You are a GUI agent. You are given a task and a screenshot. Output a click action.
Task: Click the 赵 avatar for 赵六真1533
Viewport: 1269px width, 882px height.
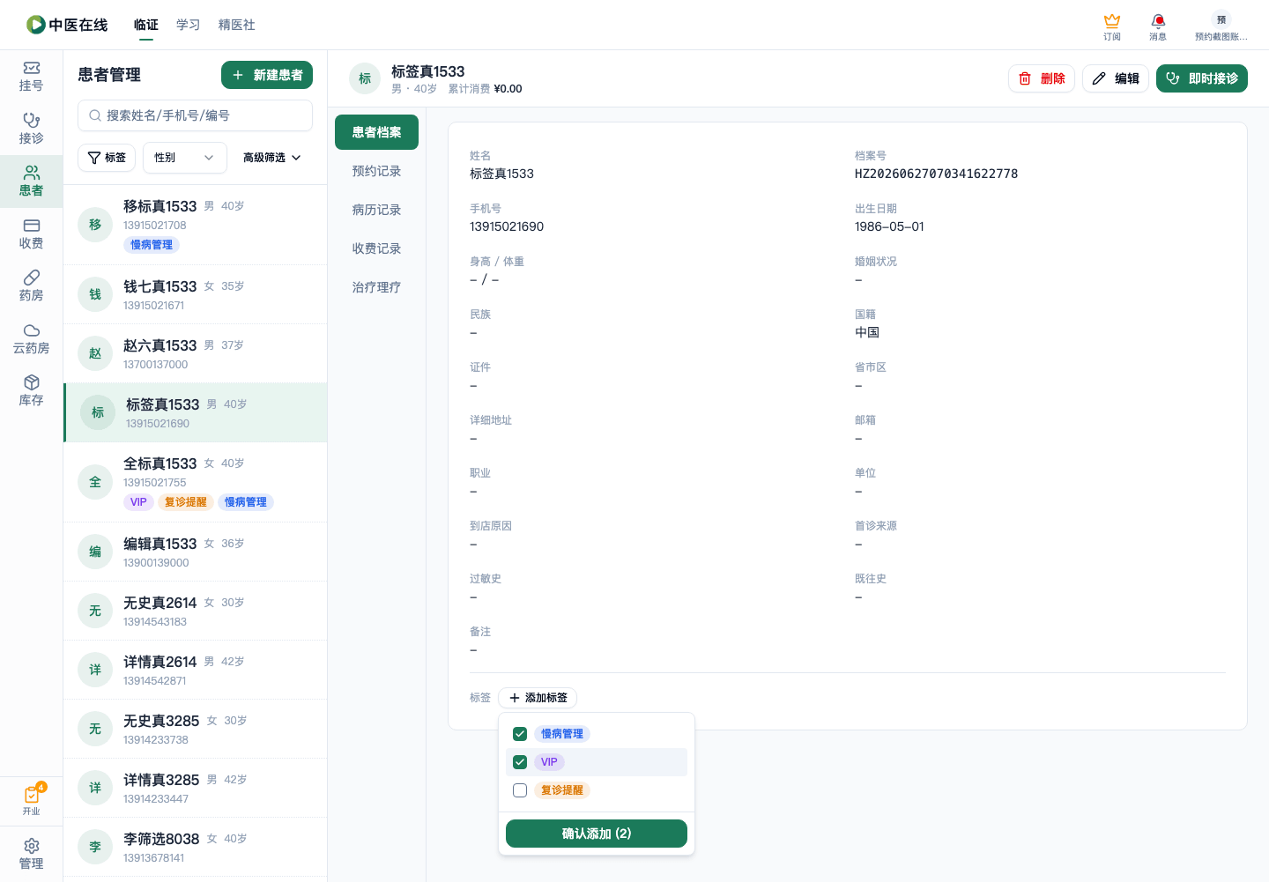click(95, 353)
